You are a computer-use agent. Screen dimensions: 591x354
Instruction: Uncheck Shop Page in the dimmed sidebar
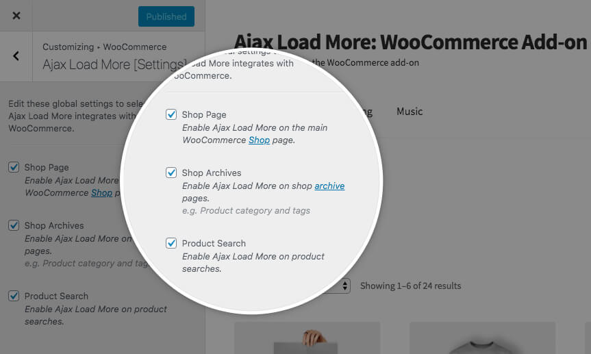pos(14,167)
